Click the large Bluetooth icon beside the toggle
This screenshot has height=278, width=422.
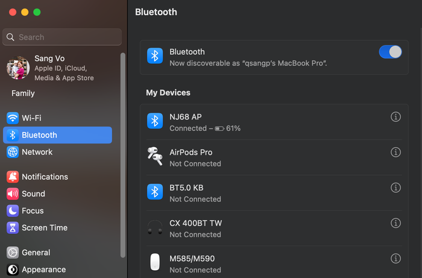155,55
